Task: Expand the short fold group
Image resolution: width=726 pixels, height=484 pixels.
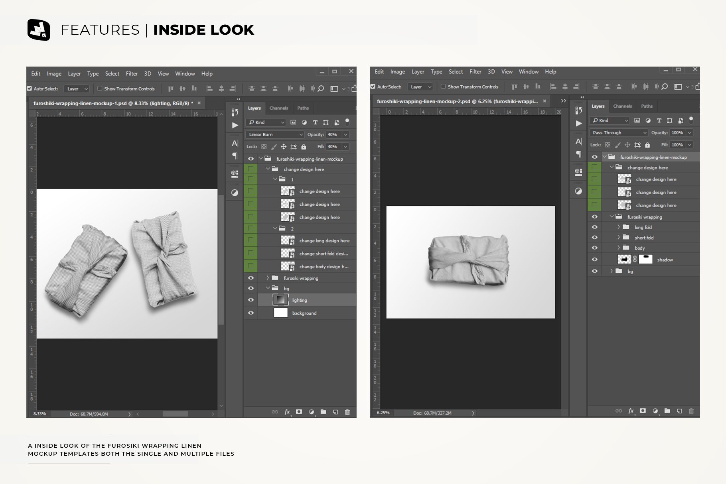Action: [619, 237]
